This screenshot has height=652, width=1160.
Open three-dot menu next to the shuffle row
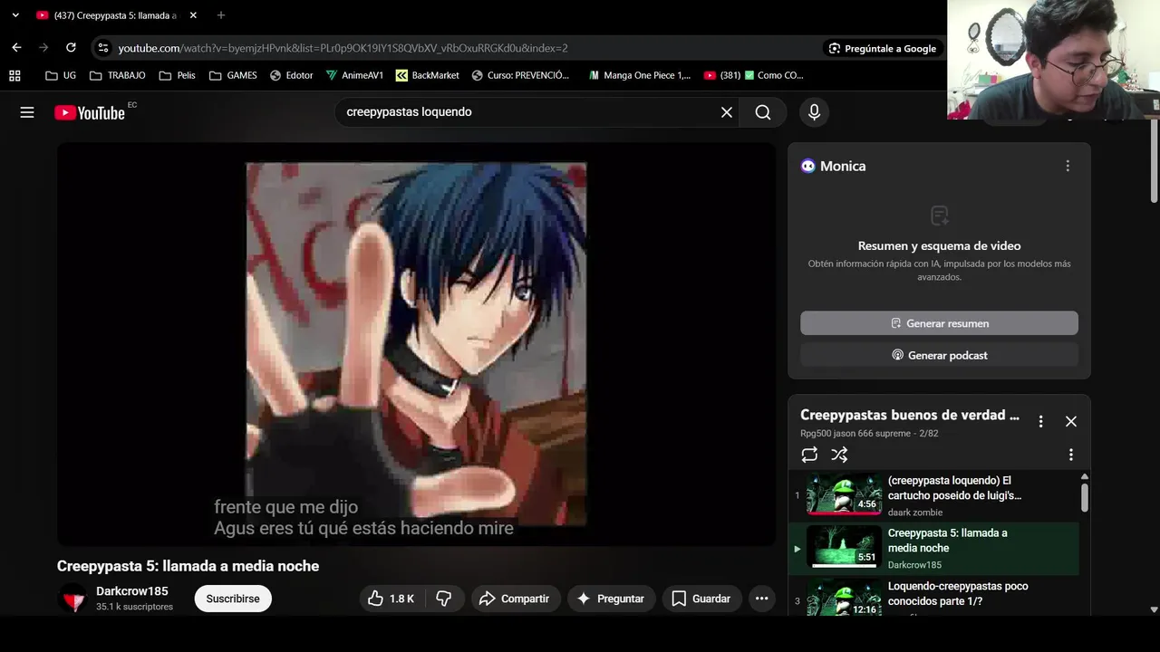(1070, 455)
